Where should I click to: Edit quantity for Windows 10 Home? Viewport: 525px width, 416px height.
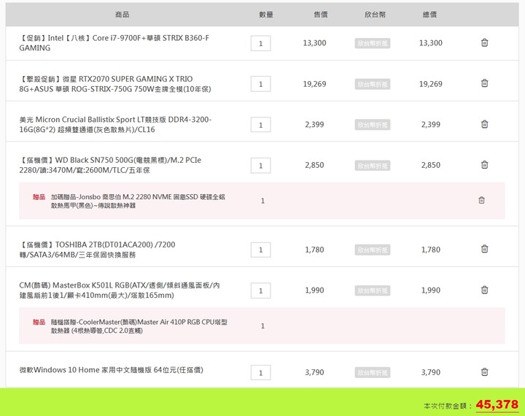(x=260, y=372)
